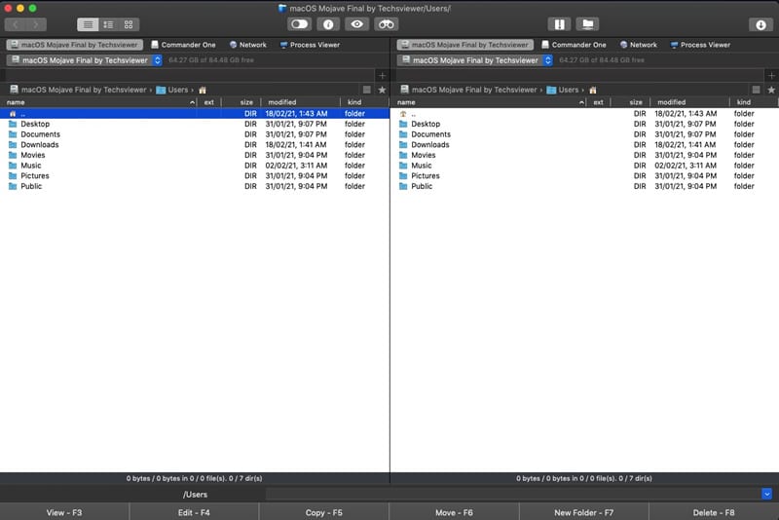The image size is (779, 520).
Task: Open Commander One tab in left pane
Action: pos(183,45)
